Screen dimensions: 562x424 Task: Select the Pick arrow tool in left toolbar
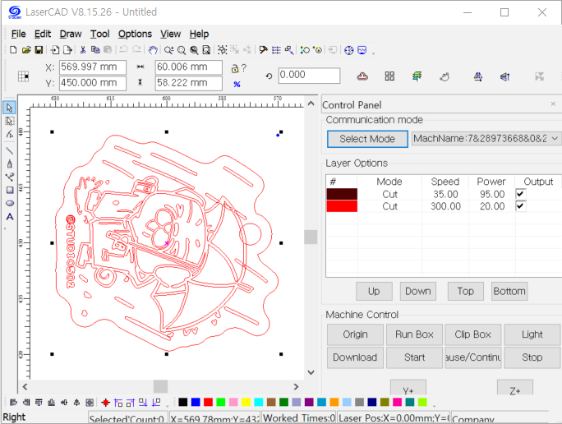[10, 108]
